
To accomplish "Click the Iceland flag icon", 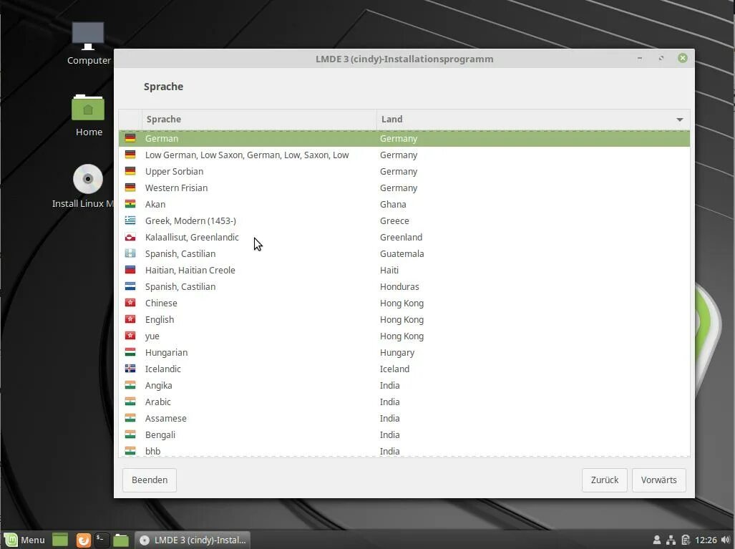I will pyautogui.click(x=130, y=369).
